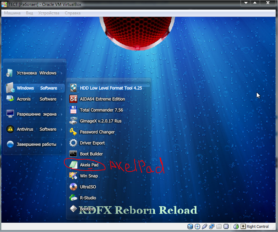This screenshot has width=278, height=232.
Task: Click the Завершение работы blue orb icon
Action: (10, 144)
